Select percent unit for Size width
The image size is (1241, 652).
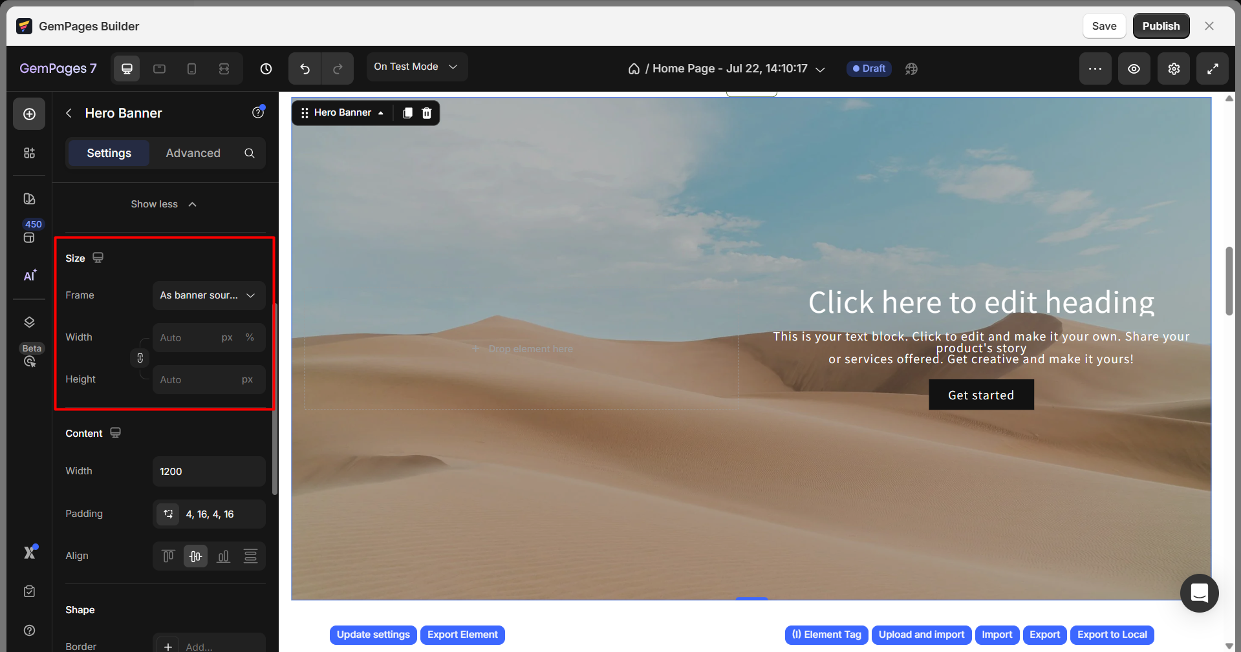[250, 337]
